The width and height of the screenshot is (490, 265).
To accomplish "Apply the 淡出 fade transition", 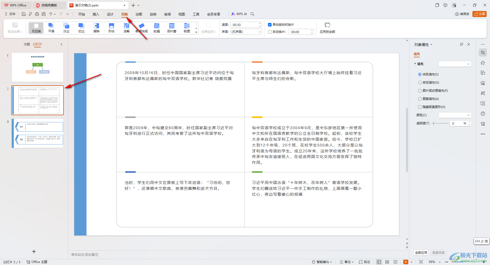I will pyautogui.click(x=66, y=28).
